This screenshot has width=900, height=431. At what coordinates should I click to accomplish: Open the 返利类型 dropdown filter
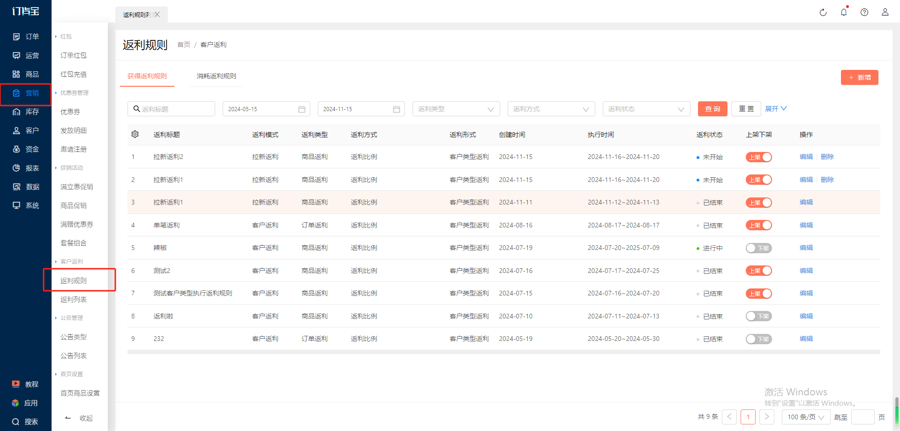pos(456,109)
